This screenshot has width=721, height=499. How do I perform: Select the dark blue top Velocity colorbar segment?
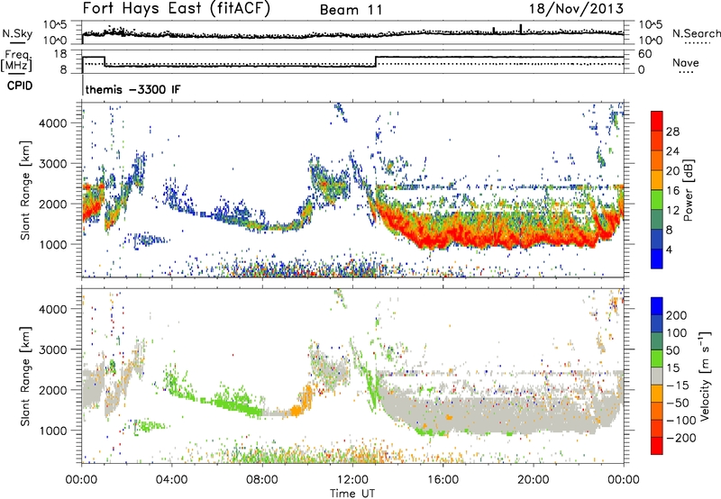coord(657,306)
